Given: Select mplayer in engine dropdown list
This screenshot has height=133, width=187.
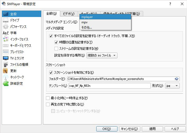Looking at the screenshot, I should (105, 17).
